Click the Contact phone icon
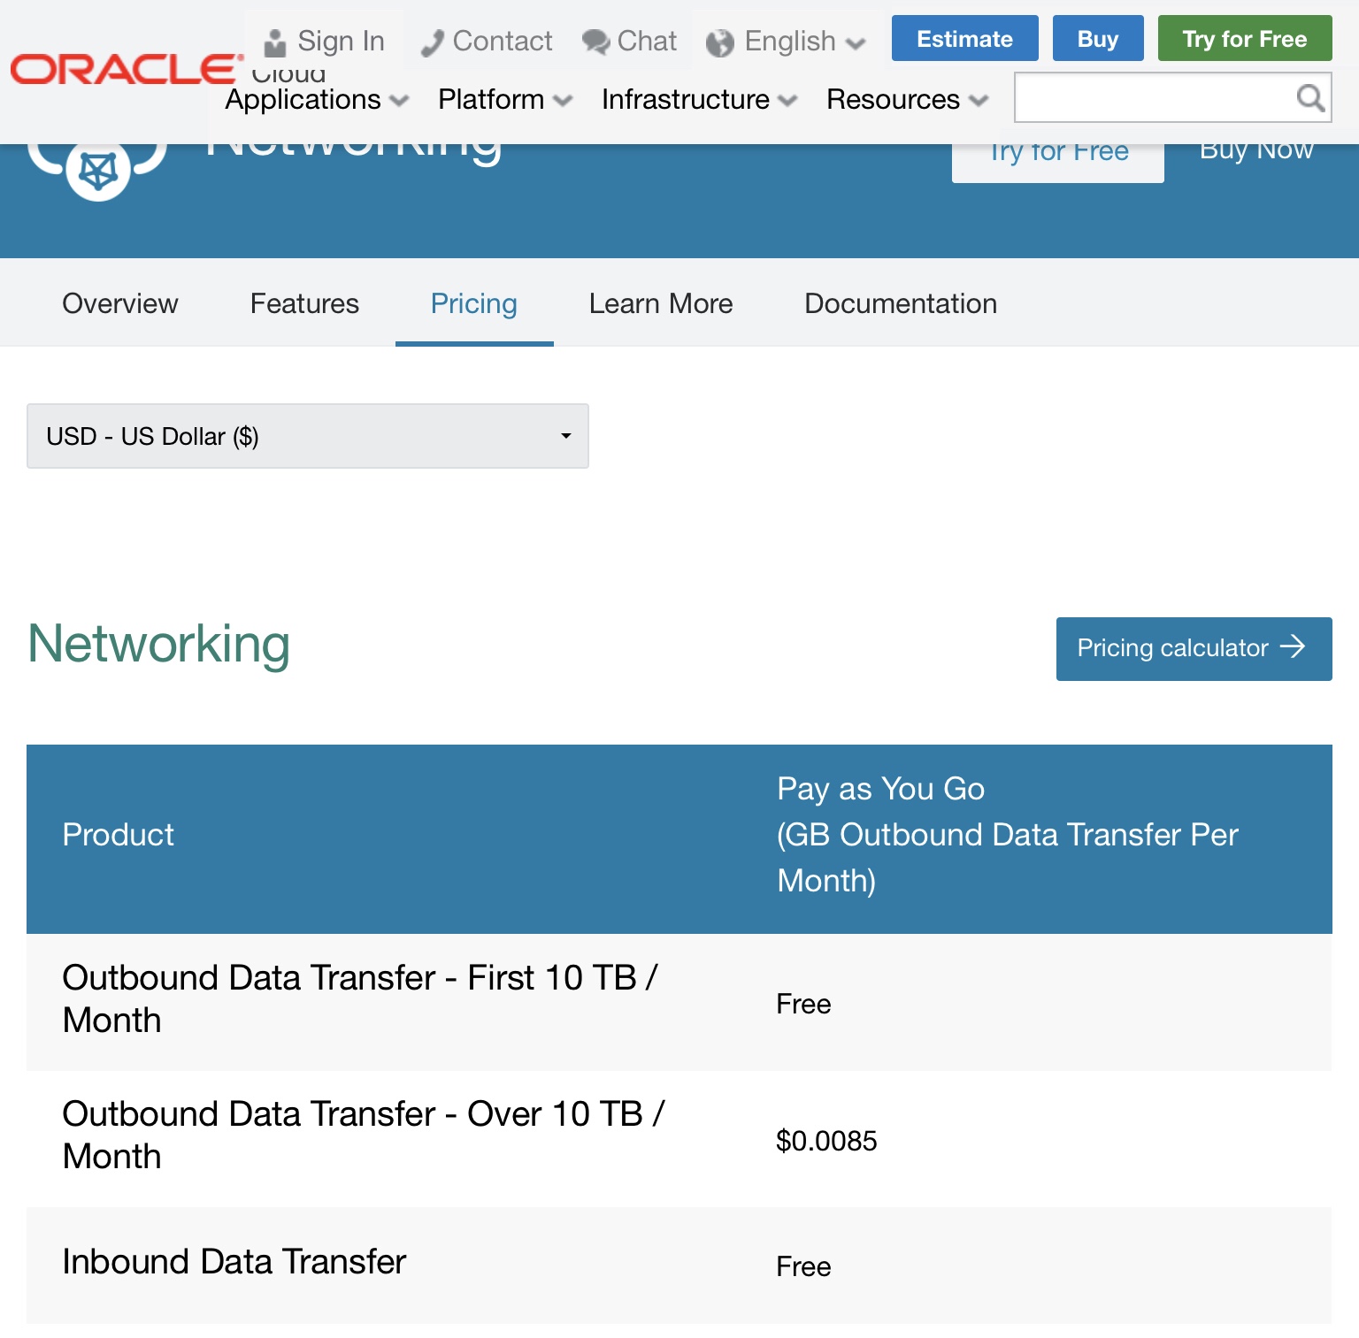This screenshot has height=1338, width=1359. tap(432, 42)
